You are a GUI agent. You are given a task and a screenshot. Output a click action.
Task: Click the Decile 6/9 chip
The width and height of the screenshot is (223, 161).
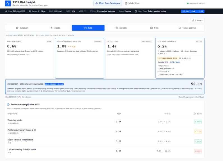(x=163, y=62)
